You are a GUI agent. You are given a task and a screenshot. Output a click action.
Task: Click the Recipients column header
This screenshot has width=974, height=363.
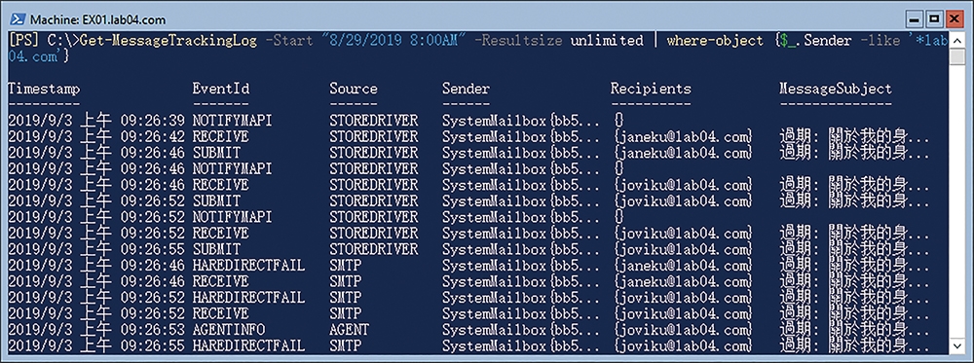pyautogui.click(x=651, y=89)
